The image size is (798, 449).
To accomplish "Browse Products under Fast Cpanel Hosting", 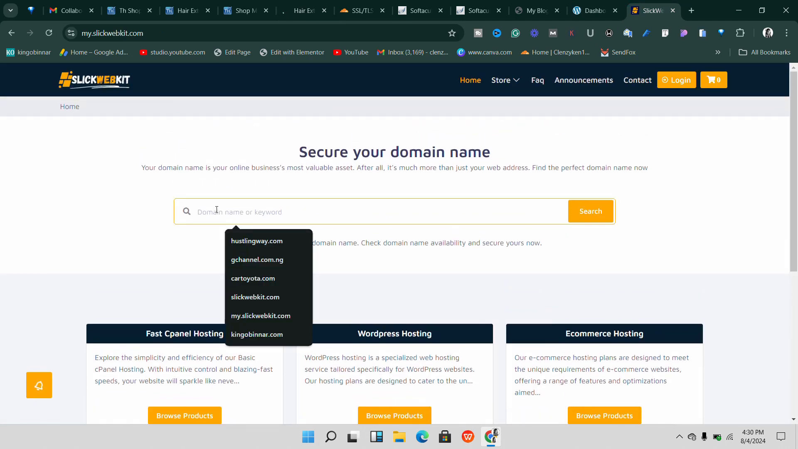I will (x=185, y=416).
